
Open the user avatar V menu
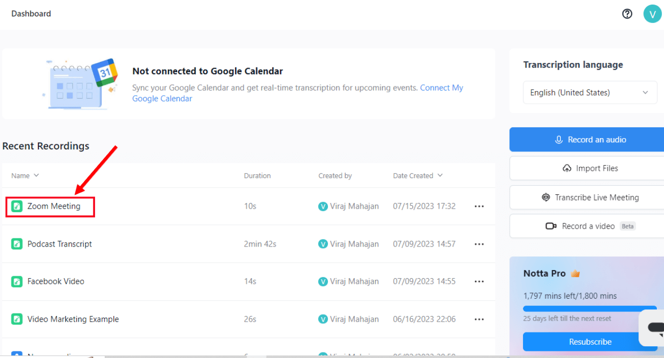[652, 14]
